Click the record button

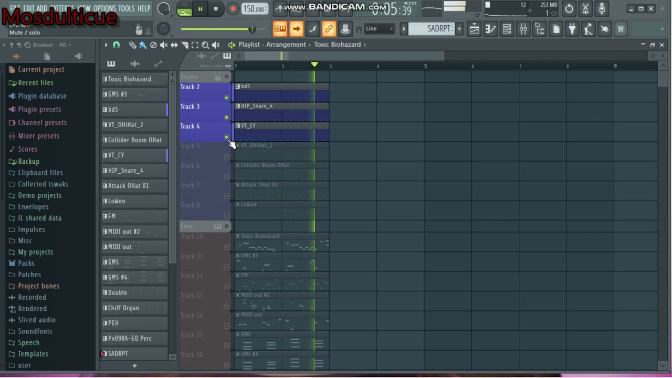tap(233, 9)
